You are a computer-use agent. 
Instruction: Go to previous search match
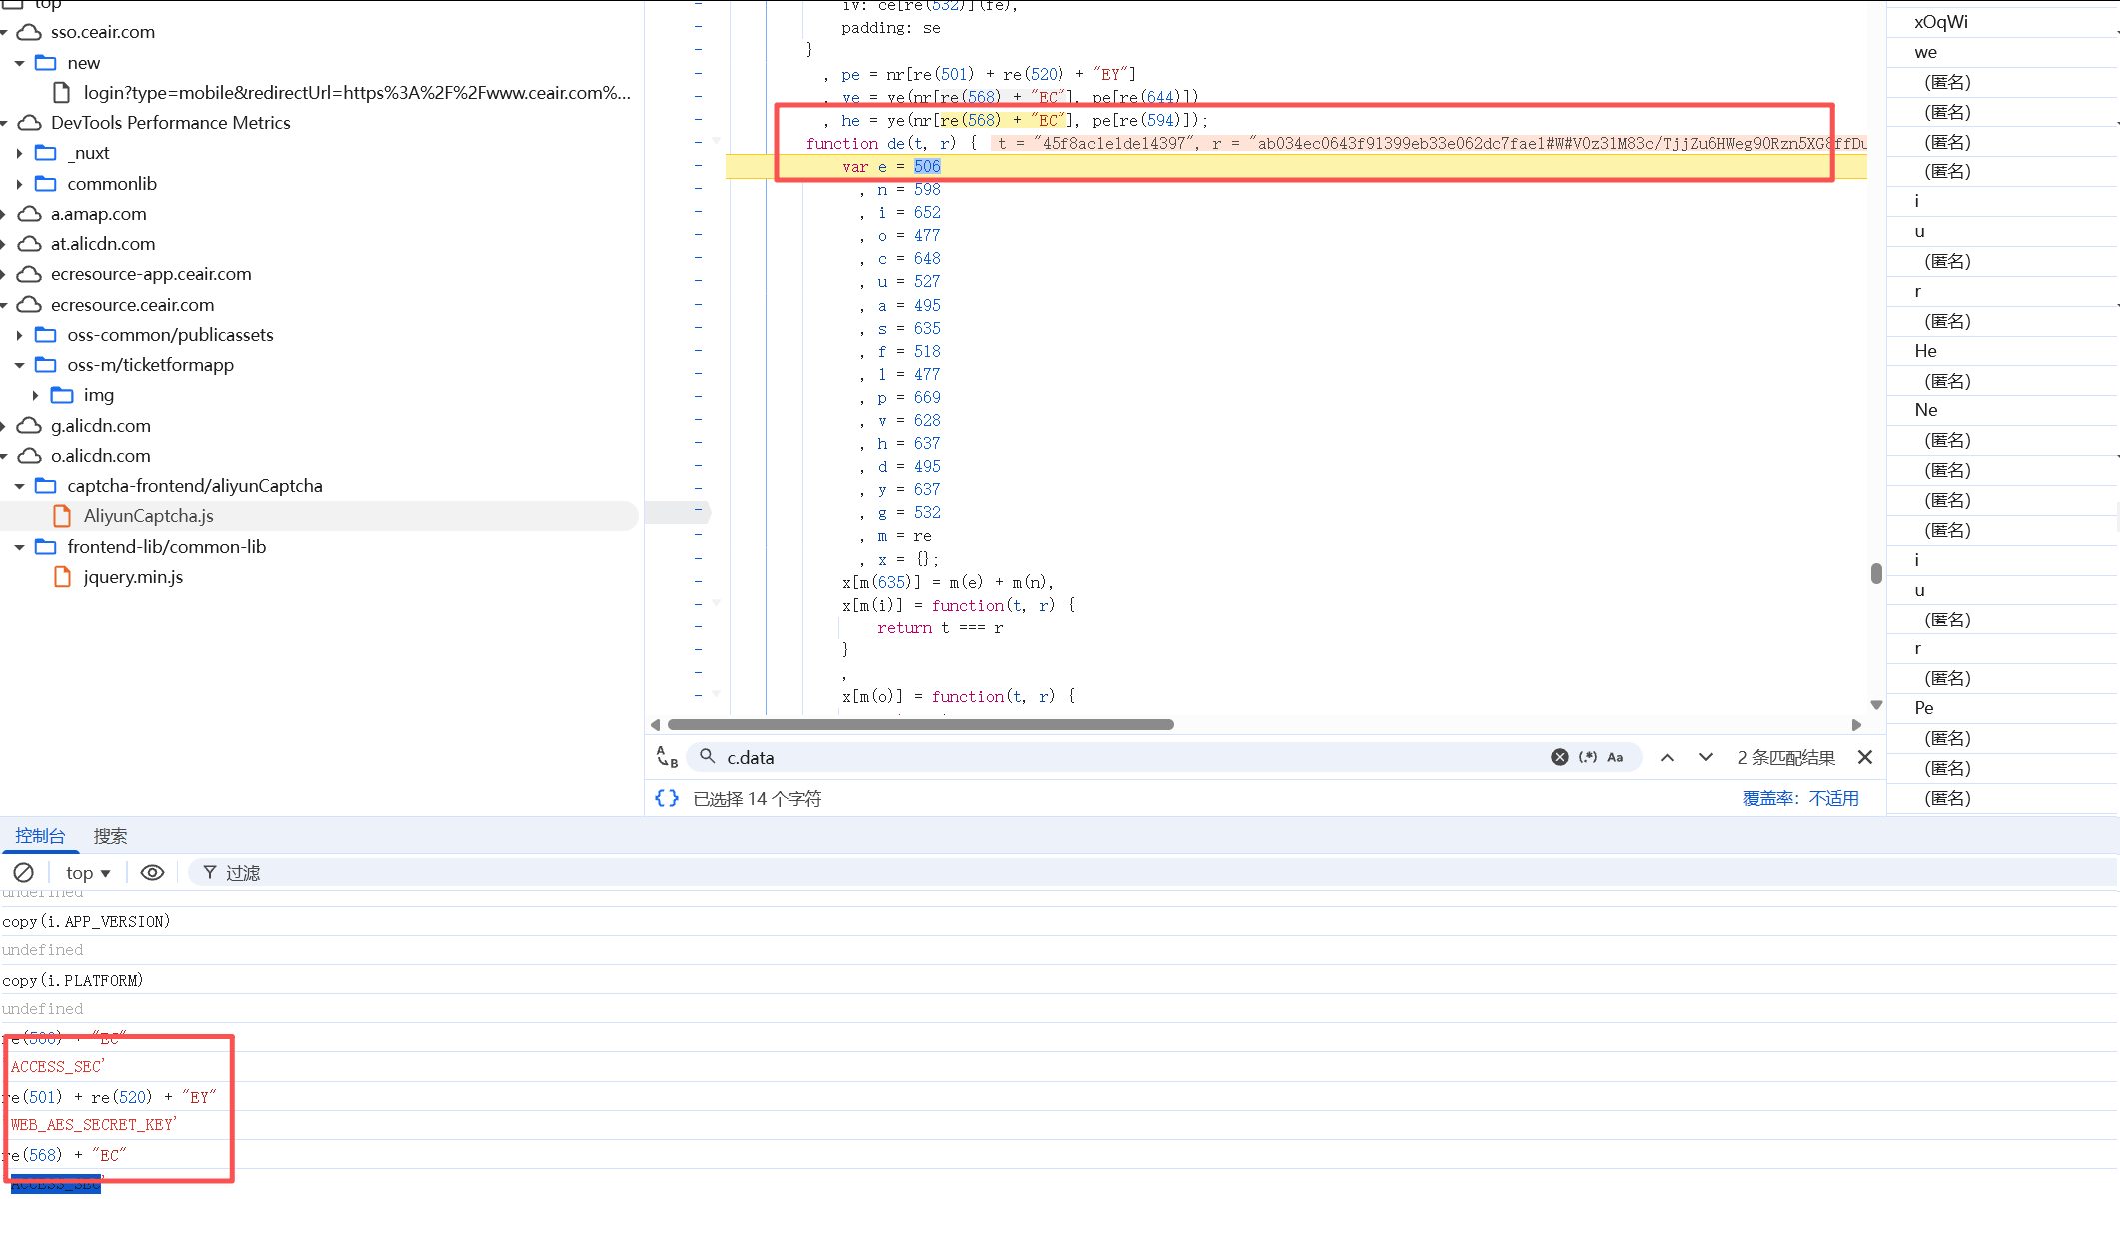click(1667, 757)
